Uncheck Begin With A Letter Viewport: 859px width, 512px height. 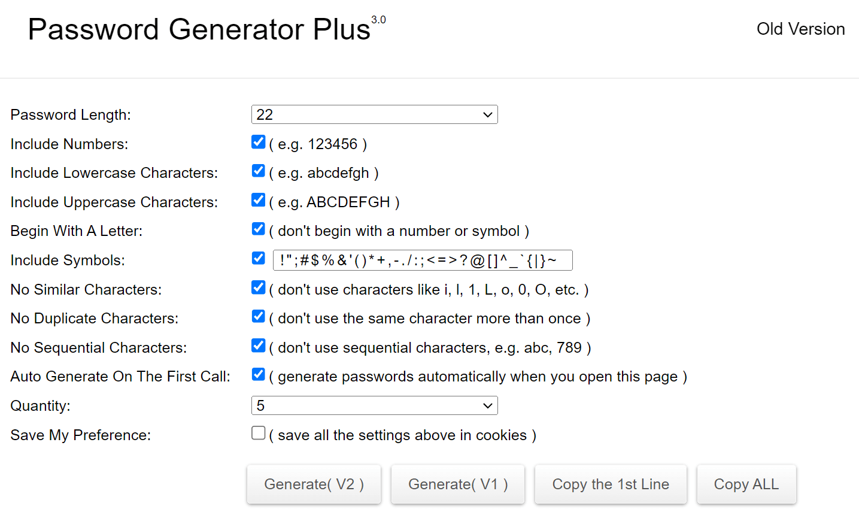tap(258, 229)
